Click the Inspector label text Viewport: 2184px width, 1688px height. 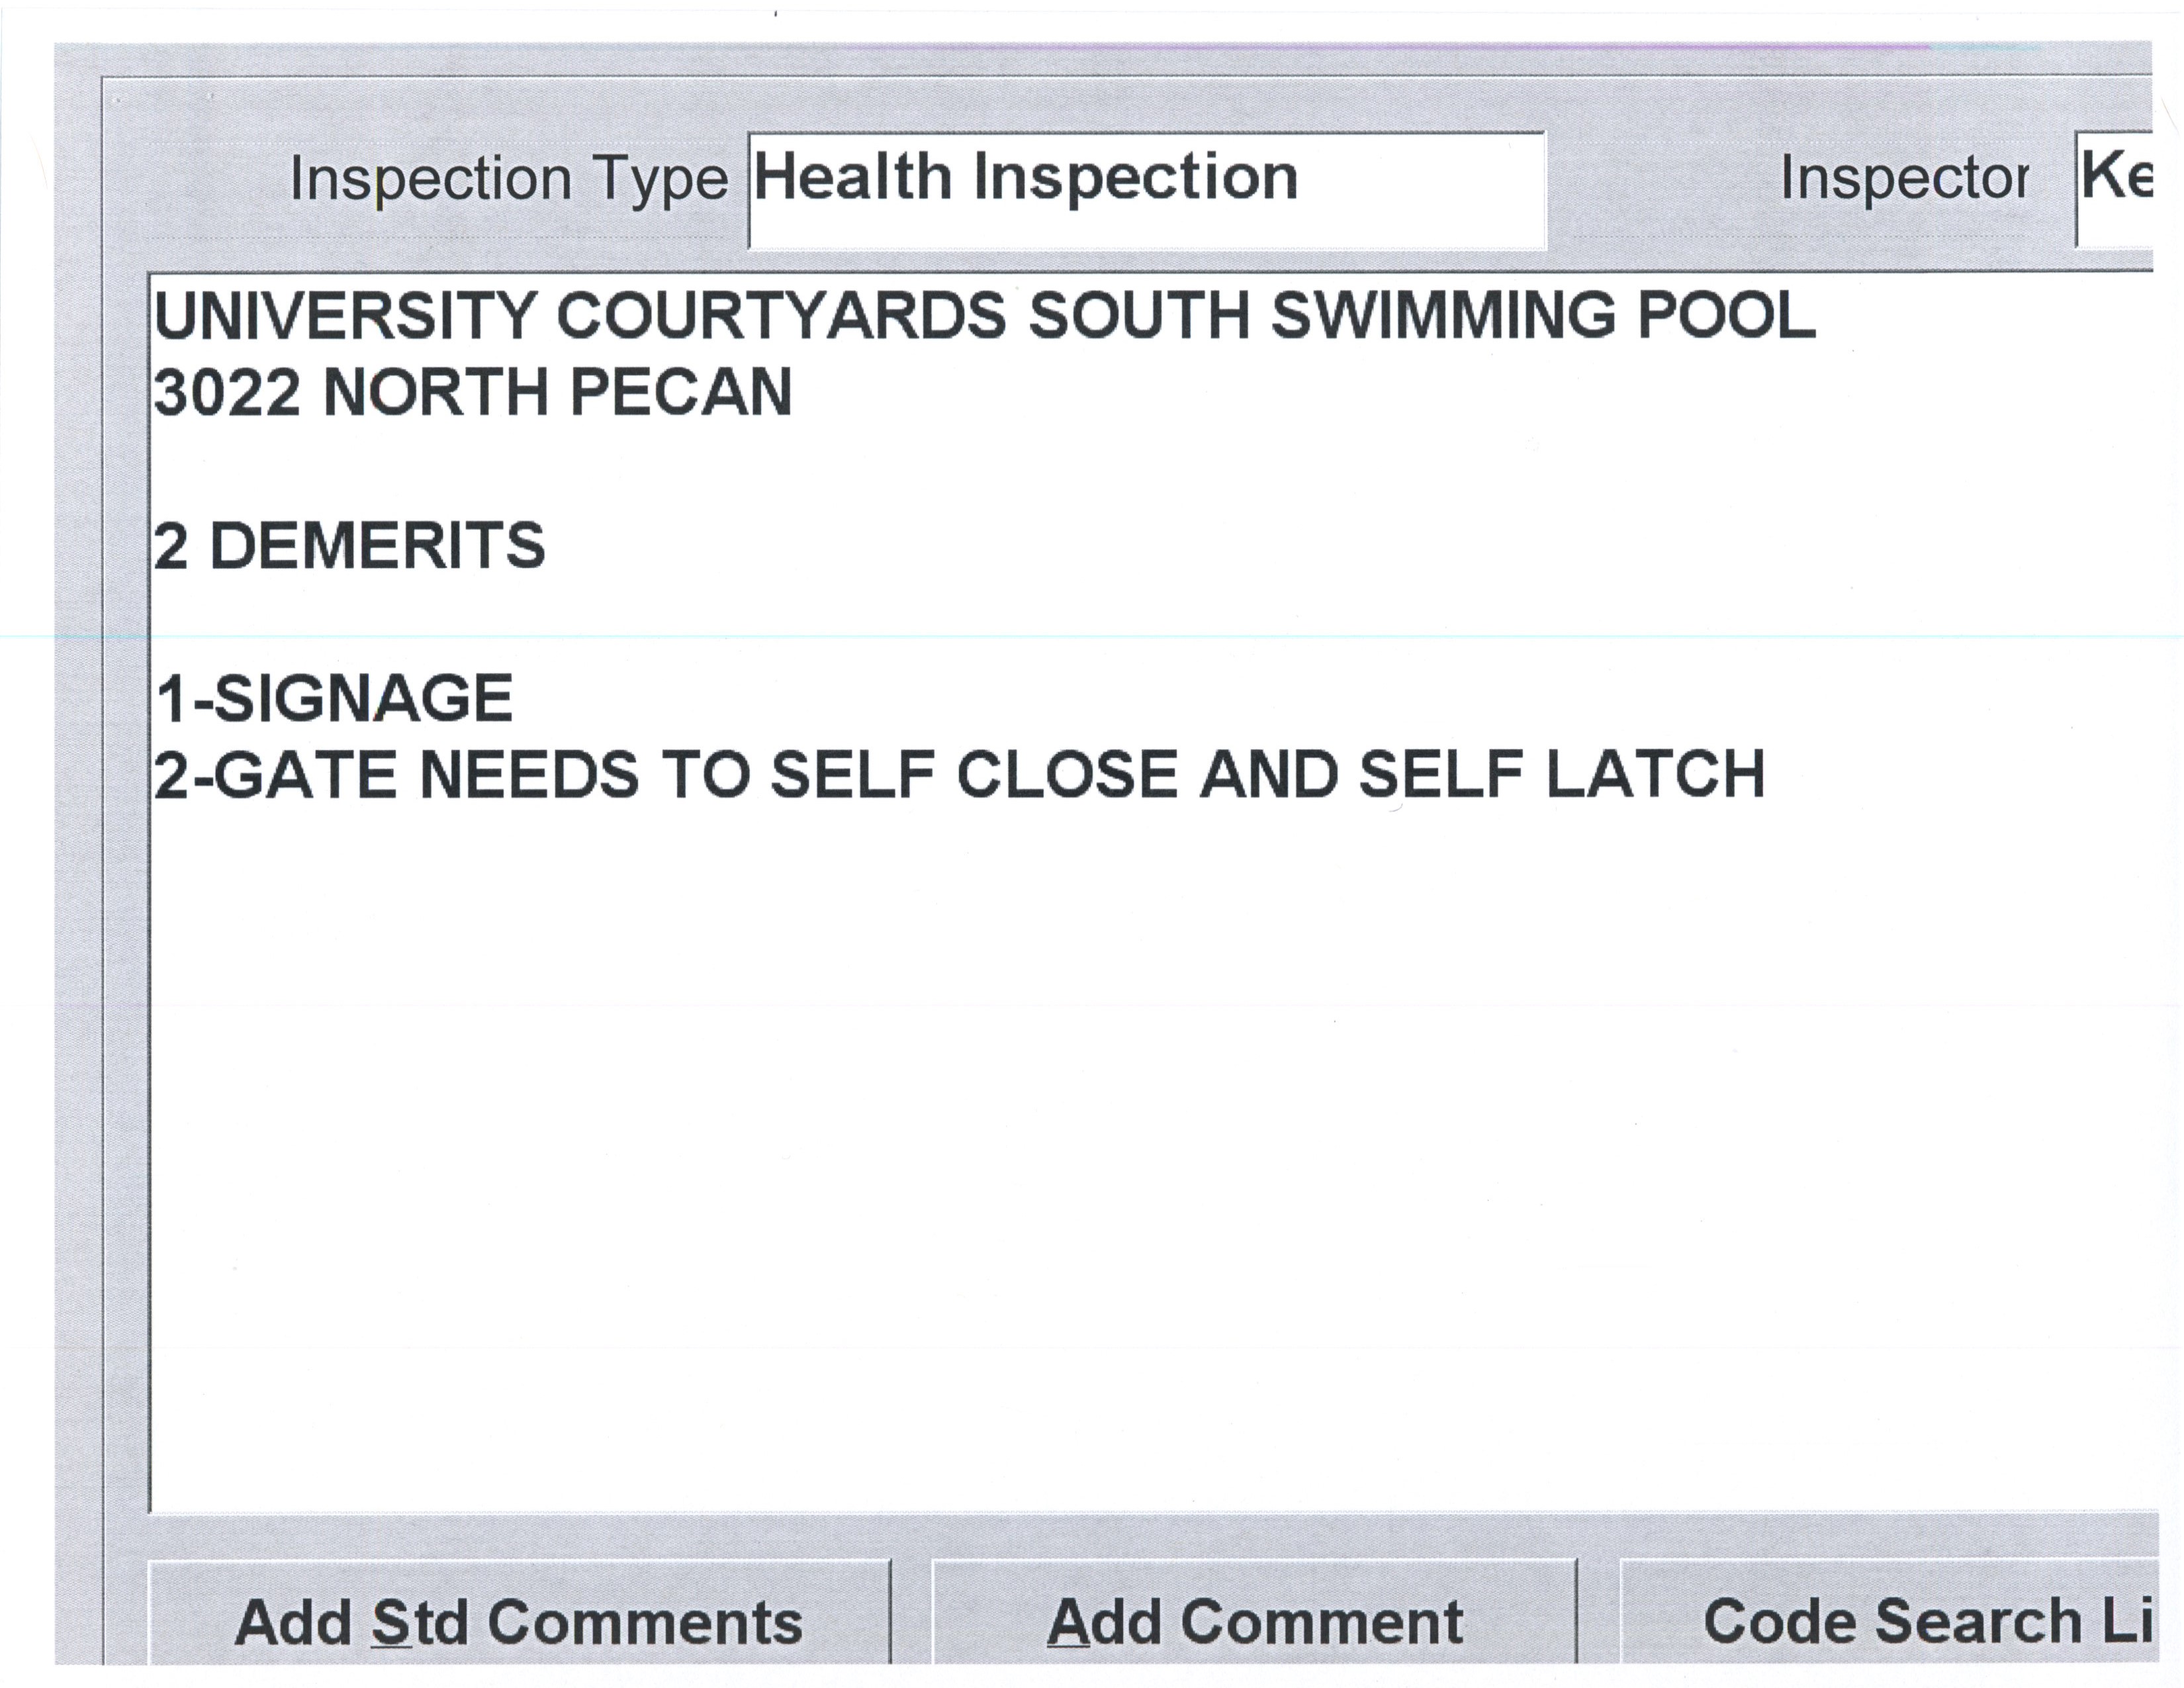coord(1904,180)
